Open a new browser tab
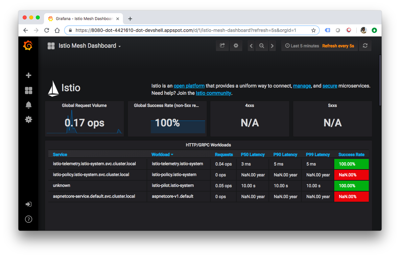 (x=130, y=19)
